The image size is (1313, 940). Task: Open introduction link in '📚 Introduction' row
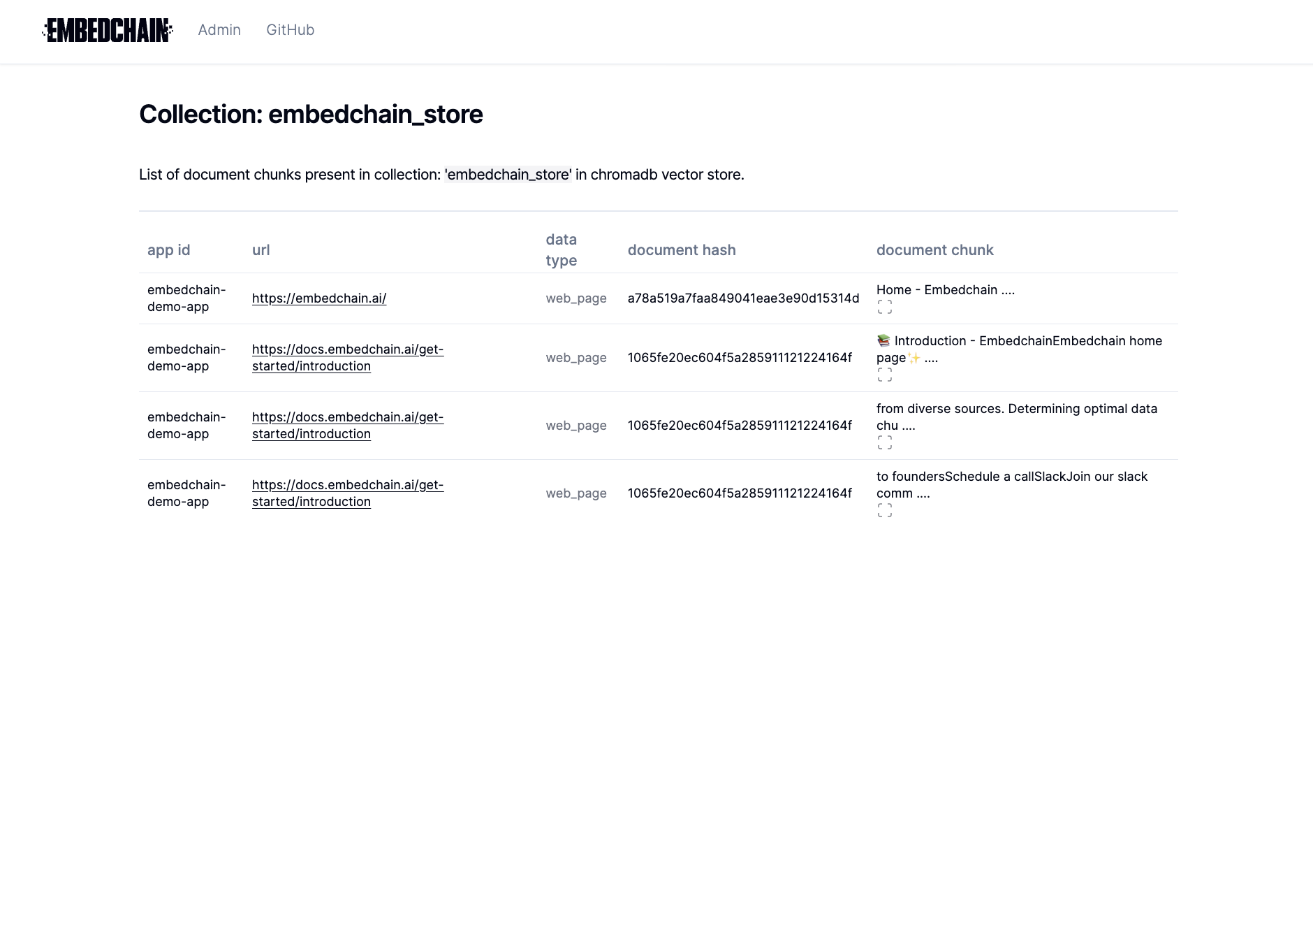point(348,358)
